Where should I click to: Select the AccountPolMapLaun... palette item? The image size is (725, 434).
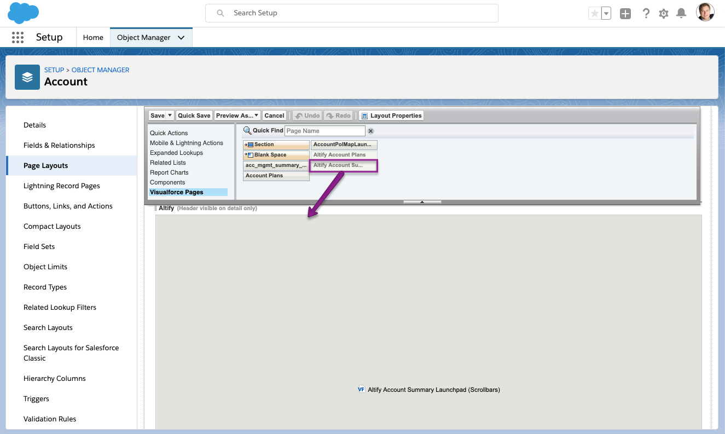pos(344,144)
